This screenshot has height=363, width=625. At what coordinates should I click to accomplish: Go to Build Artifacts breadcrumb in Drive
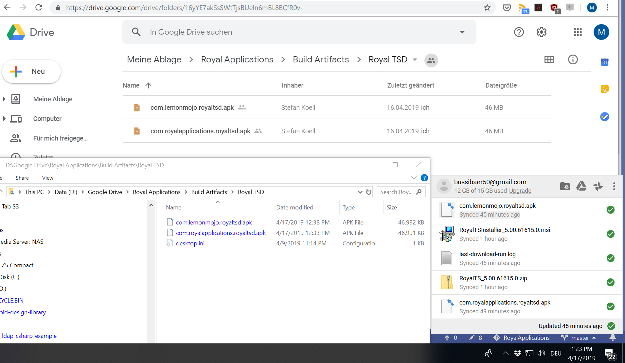click(321, 59)
